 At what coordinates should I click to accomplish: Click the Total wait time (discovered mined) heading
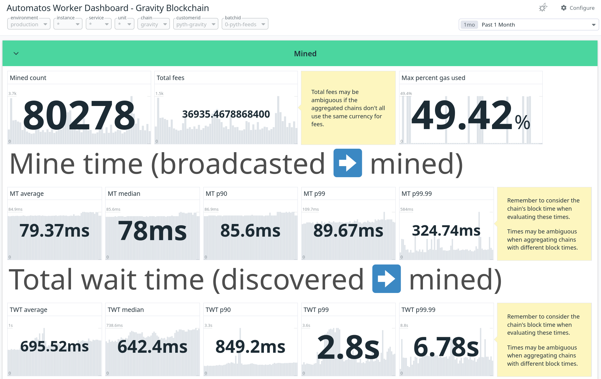tap(255, 279)
